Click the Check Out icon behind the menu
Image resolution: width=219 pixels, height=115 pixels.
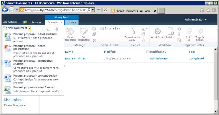tap(56, 28)
